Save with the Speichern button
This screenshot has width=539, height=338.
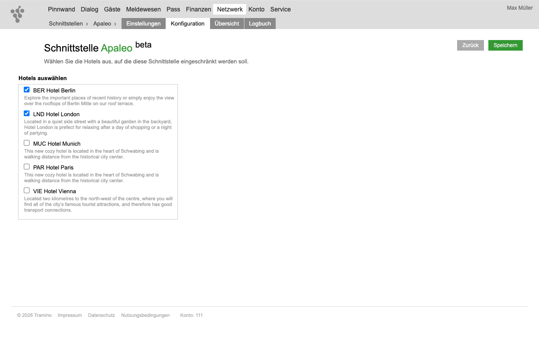pyautogui.click(x=506, y=45)
